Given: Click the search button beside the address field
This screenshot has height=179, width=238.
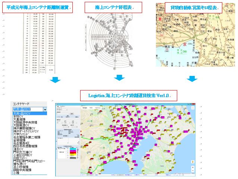Looking at the screenshot, I should (72, 114).
